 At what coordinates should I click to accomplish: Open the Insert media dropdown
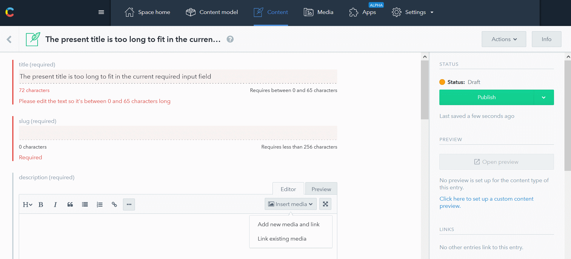pos(291,204)
